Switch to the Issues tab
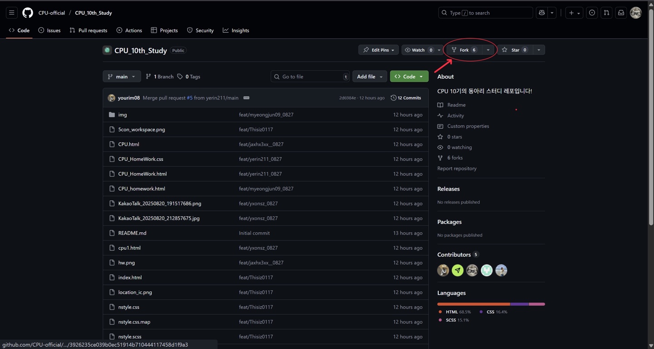Screen dimensions: 654x349 (x=50, y=30)
